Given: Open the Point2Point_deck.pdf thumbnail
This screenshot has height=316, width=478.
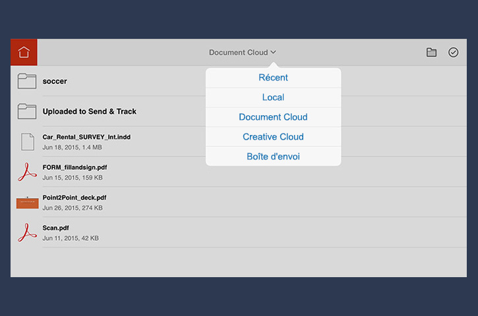Looking at the screenshot, I should pyautogui.click(x=28, y=203).
